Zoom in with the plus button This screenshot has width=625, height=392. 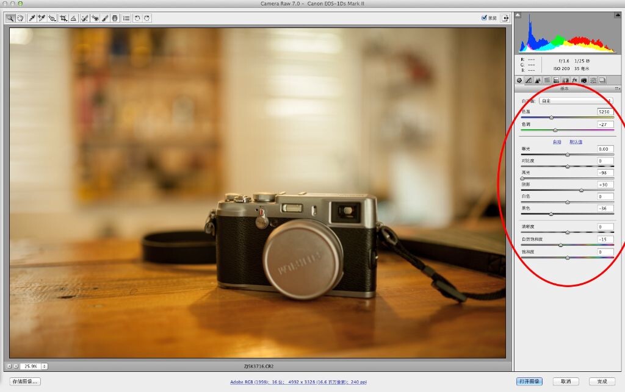click(16, 366)
